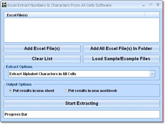
Task: Click the window title text
Action: pos(60,5)
